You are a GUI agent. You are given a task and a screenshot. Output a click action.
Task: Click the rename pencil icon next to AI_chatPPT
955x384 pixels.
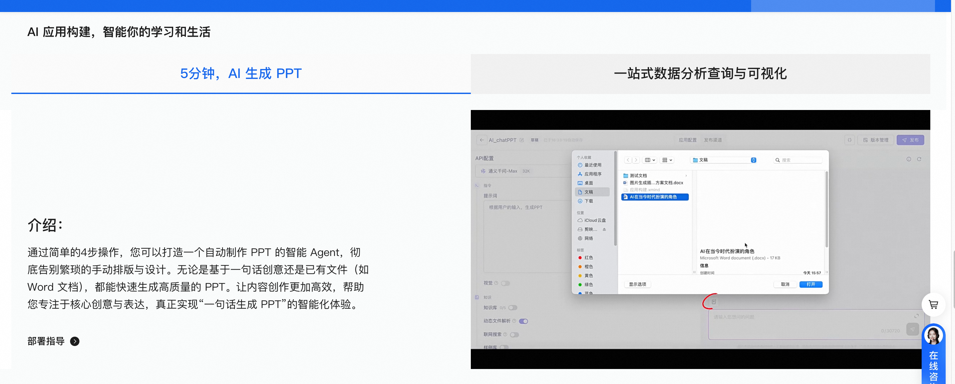[x=522, y=140]
